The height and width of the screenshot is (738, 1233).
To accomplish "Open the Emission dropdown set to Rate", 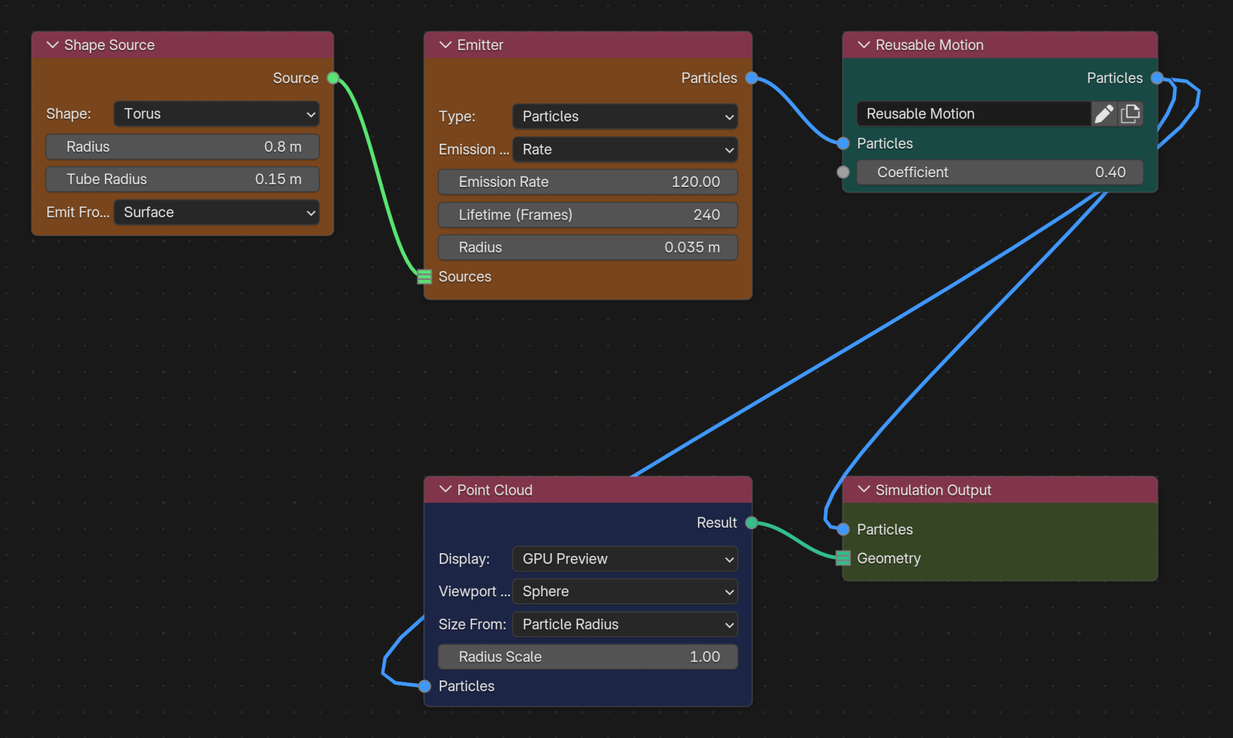I will [625, 149].
